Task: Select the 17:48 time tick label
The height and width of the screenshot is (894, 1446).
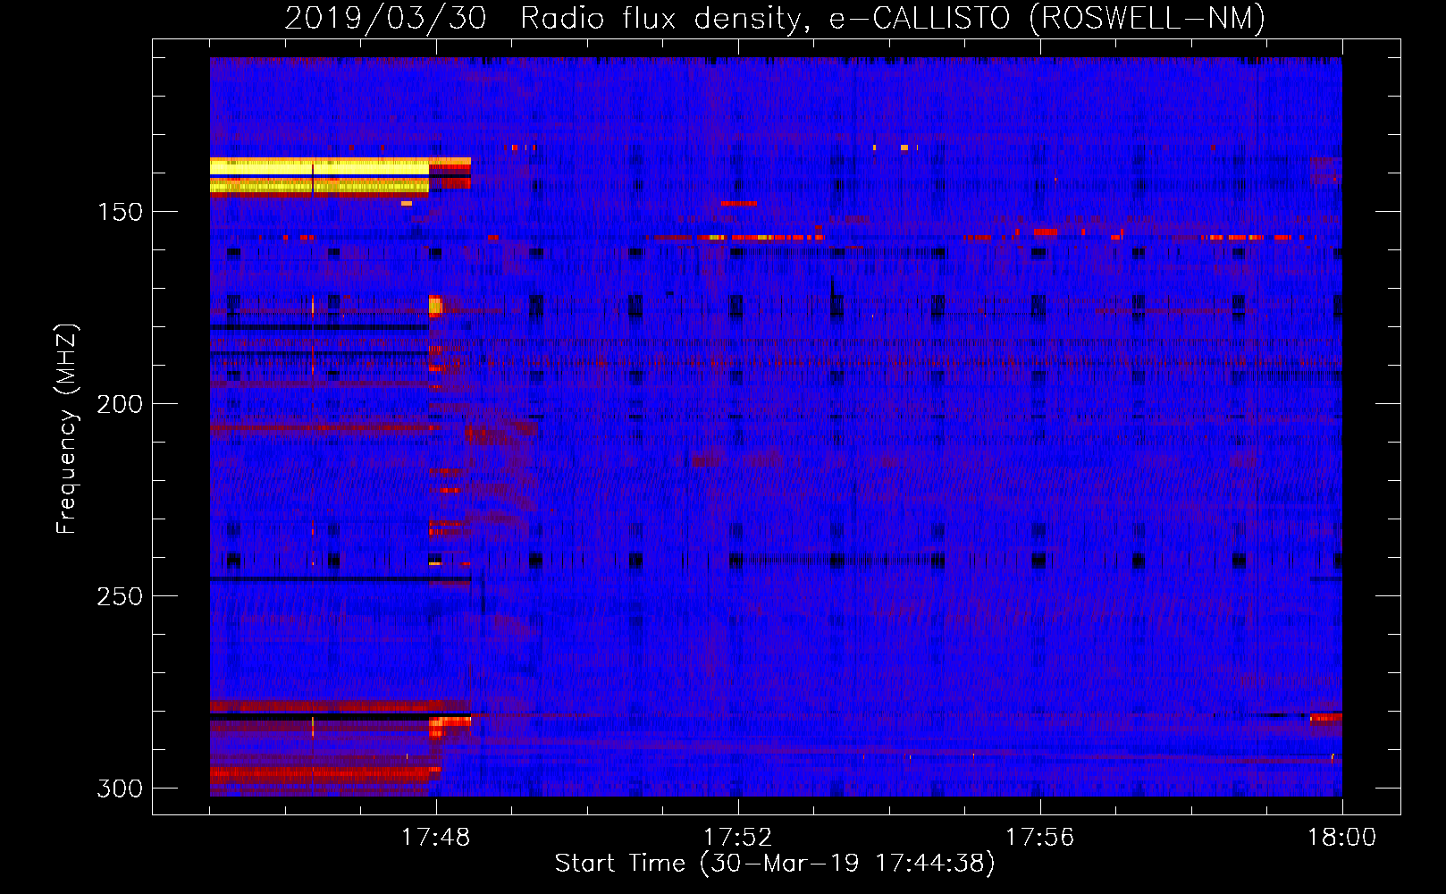Action: (x=435, y=838)
